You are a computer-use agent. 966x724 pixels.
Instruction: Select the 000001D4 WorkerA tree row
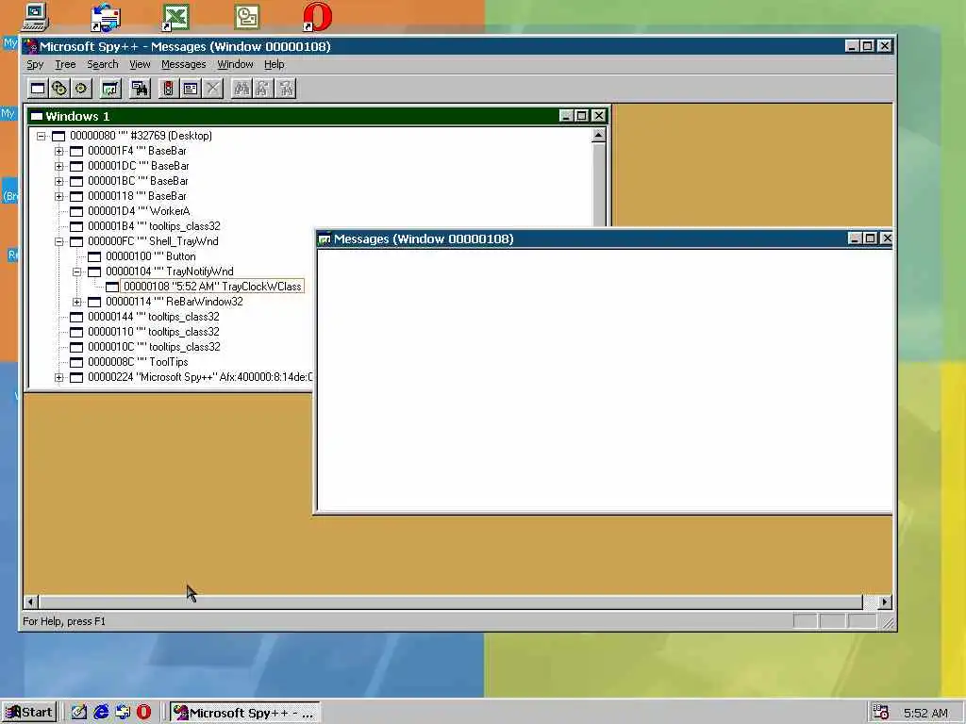tap(139, 211)
